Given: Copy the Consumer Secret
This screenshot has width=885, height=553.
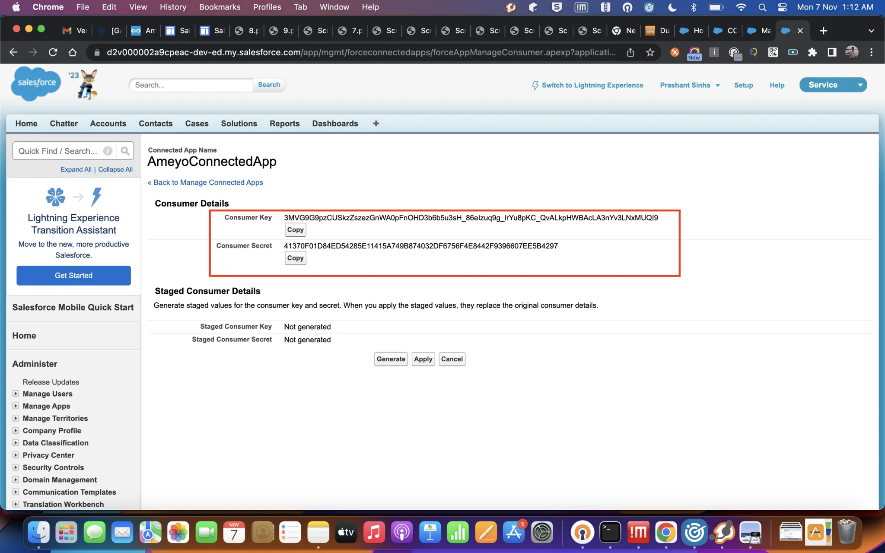Looking at the screenshot, I should 295,258.
